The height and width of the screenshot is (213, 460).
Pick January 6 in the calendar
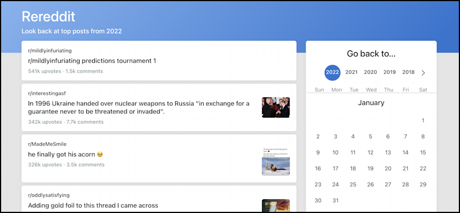coord(388,137)
